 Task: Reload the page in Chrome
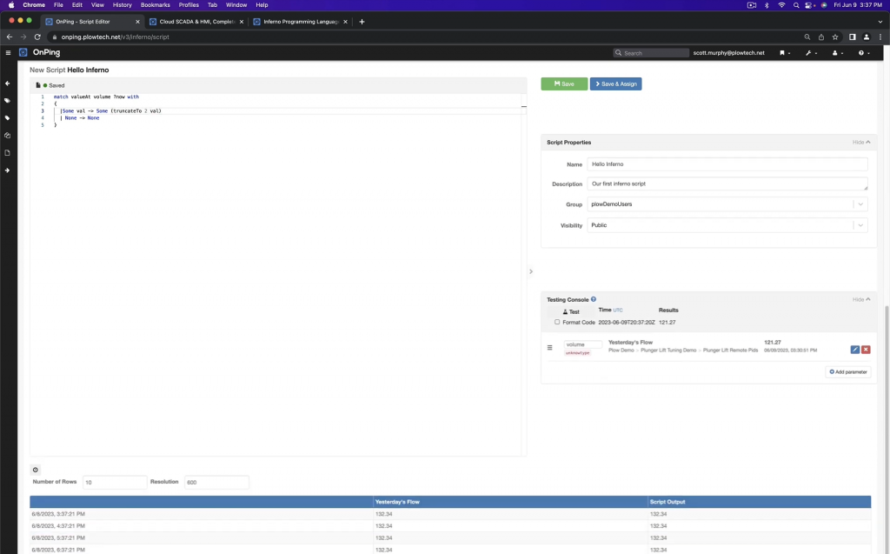point(37,37)
